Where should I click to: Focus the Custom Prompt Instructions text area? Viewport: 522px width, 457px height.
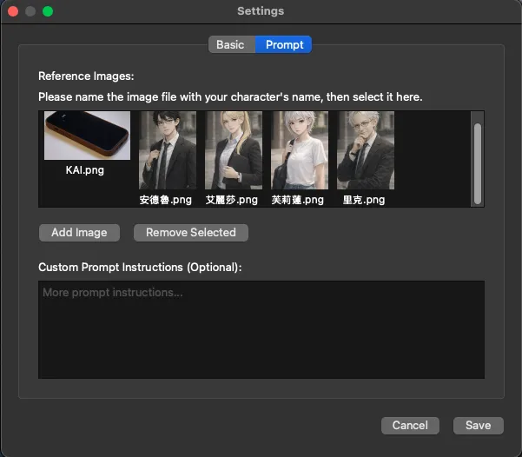pyautogui.click(x=261, y=329)
